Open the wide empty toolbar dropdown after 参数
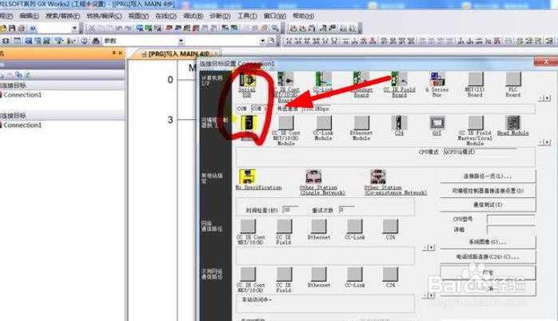Image resolution: width=558 pixels, height=321 pixels. 262,41
